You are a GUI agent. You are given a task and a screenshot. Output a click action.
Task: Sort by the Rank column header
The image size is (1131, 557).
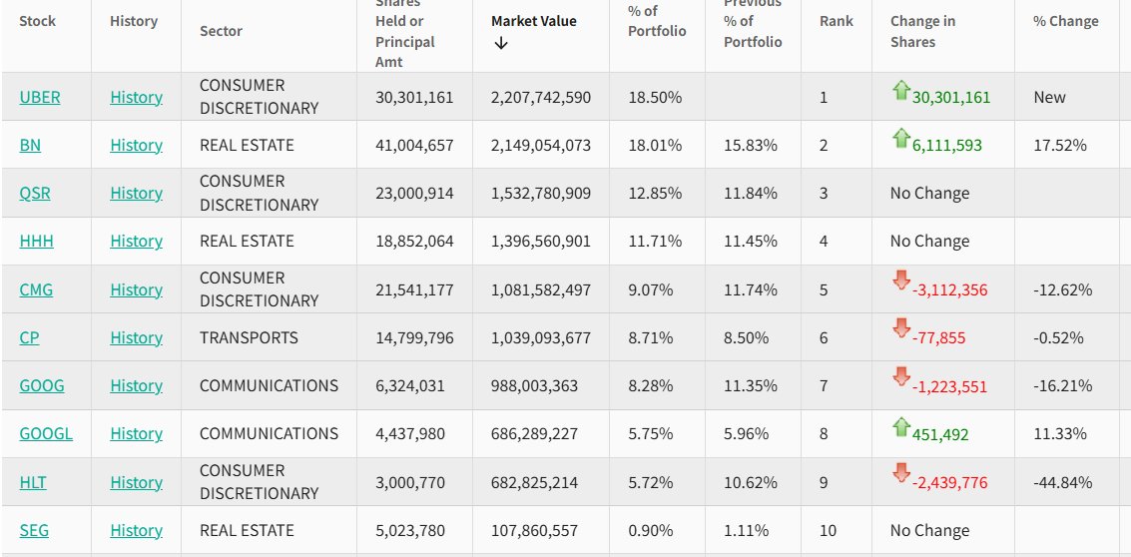(x=836, y=21)
